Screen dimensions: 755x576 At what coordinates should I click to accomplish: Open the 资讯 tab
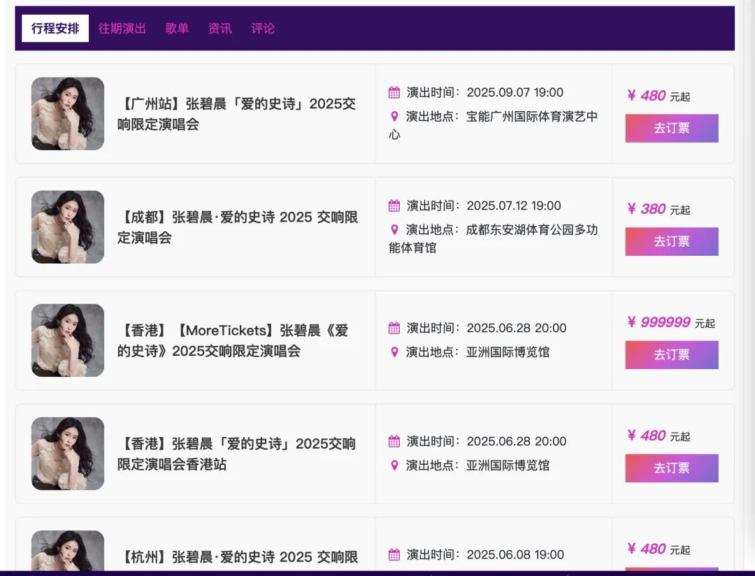click(x=220, y=29)
